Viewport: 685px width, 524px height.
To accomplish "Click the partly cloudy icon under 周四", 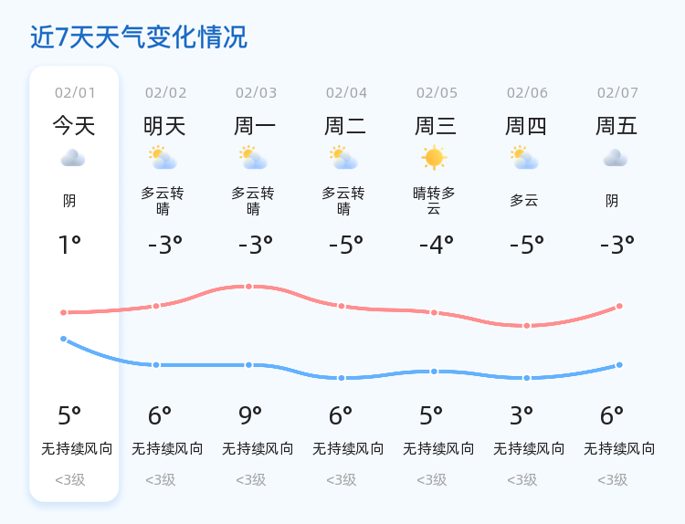I will tap(524, 158).
